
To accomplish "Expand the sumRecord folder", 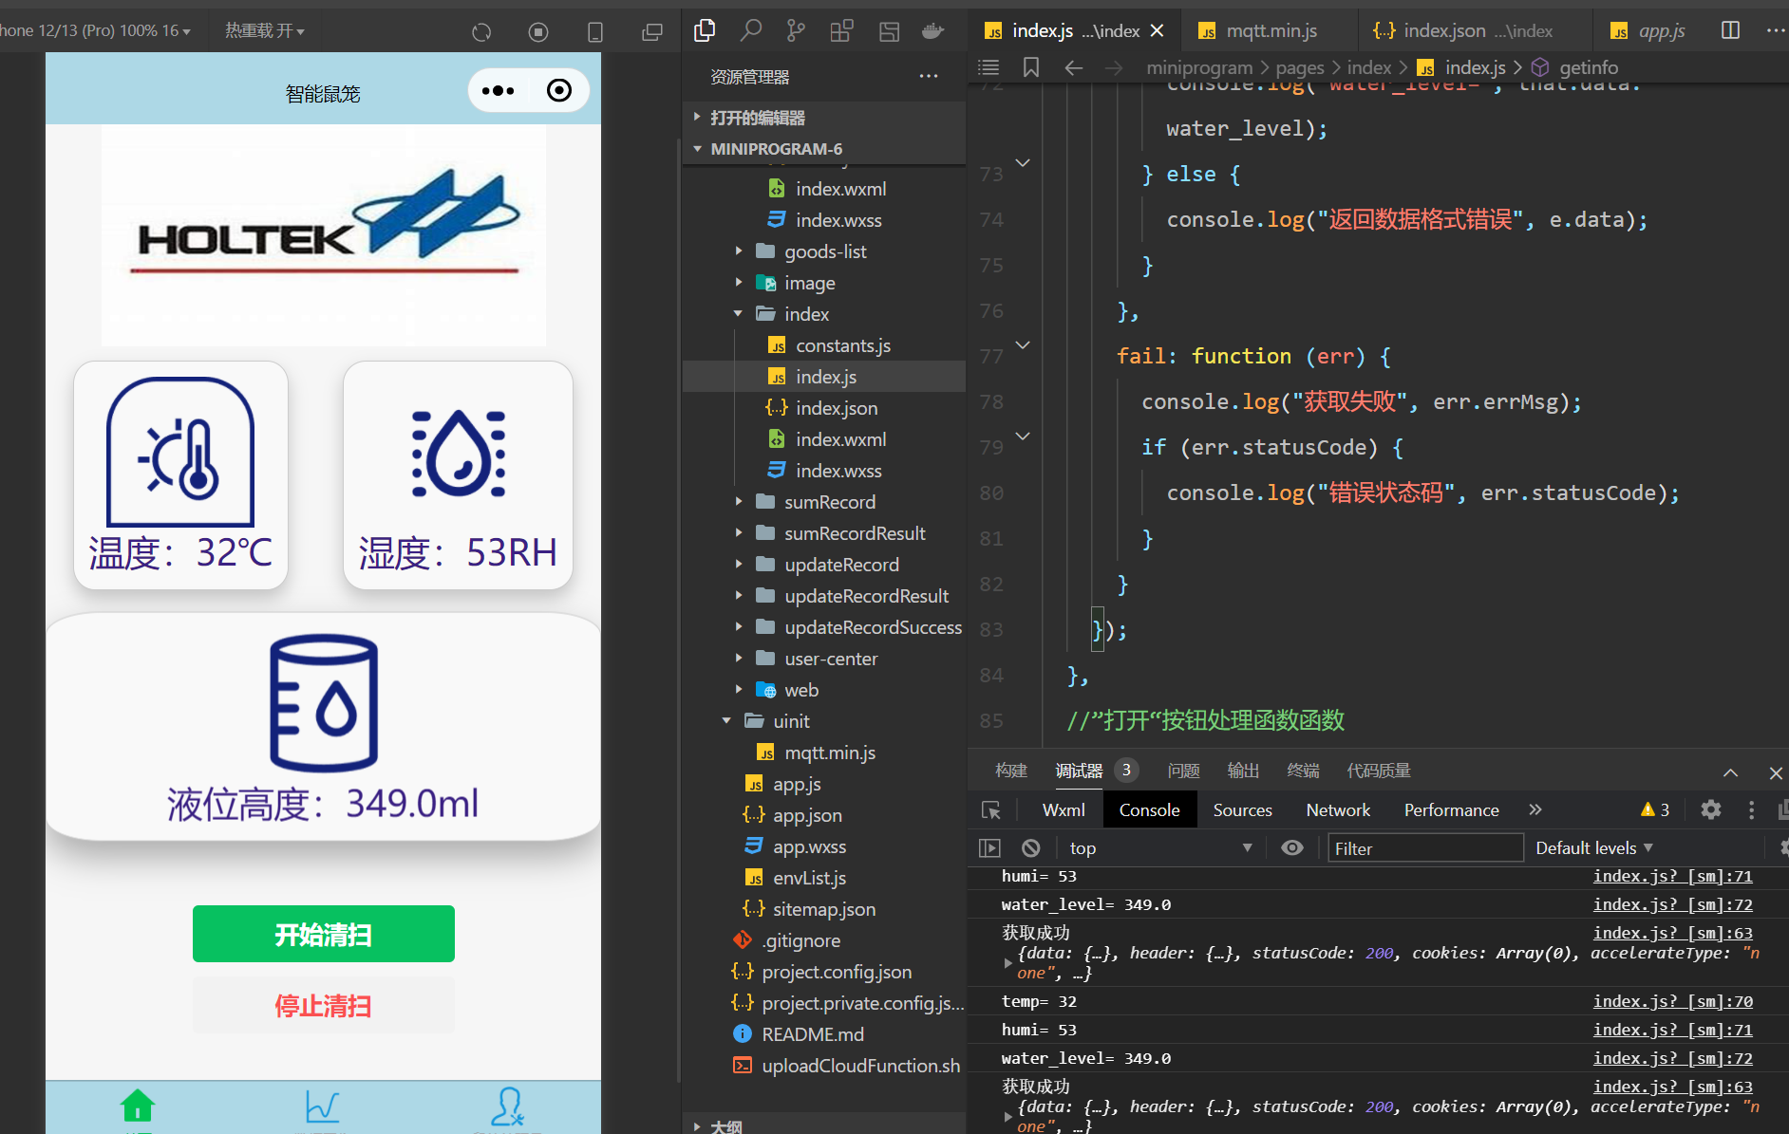I will [x=830, y=502].
